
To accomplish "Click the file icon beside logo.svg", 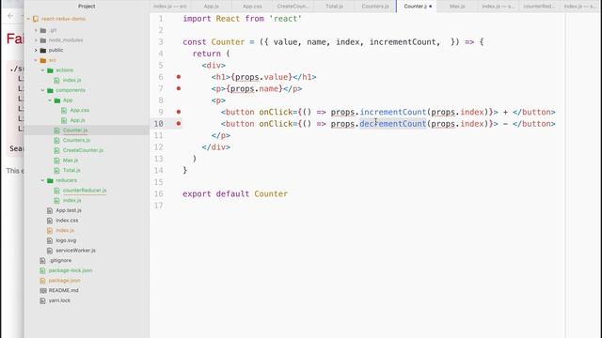I will tap(50, 240).
